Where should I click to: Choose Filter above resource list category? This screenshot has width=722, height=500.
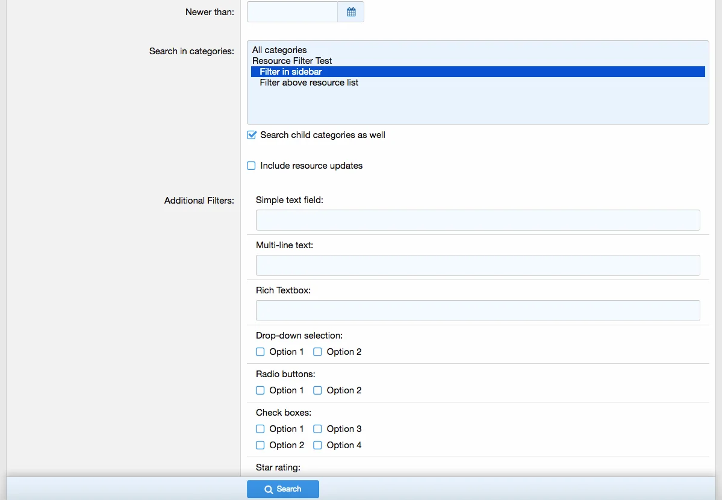click(x=309, y=83)
